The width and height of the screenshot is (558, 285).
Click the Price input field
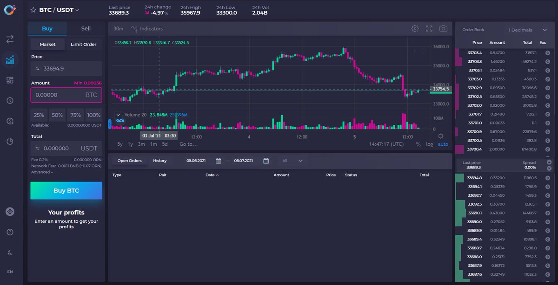(66, 69)
